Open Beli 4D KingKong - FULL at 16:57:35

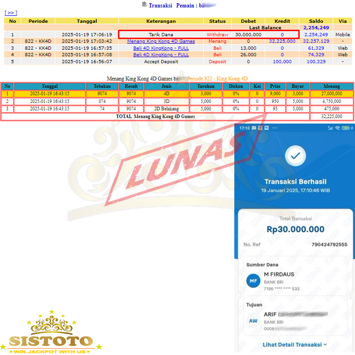tap(161, 48)
